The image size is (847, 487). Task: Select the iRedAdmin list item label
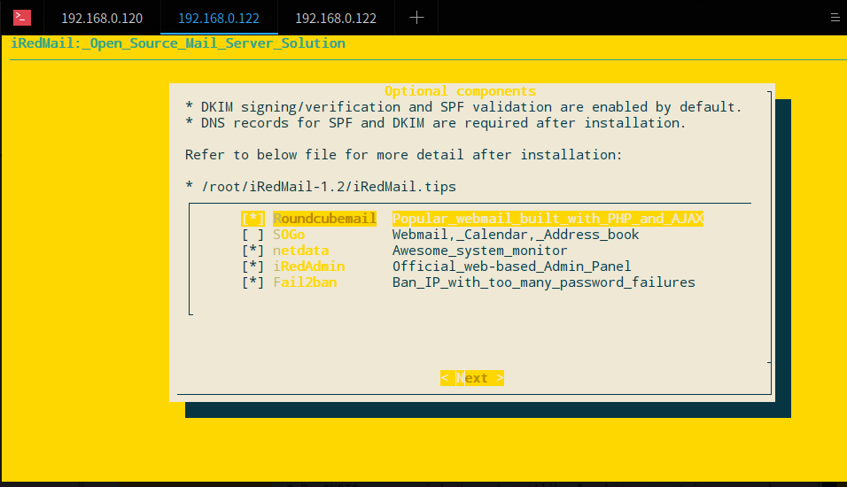[309, 267]
